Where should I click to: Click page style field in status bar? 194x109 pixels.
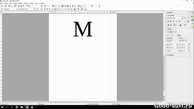coord(41,104)
